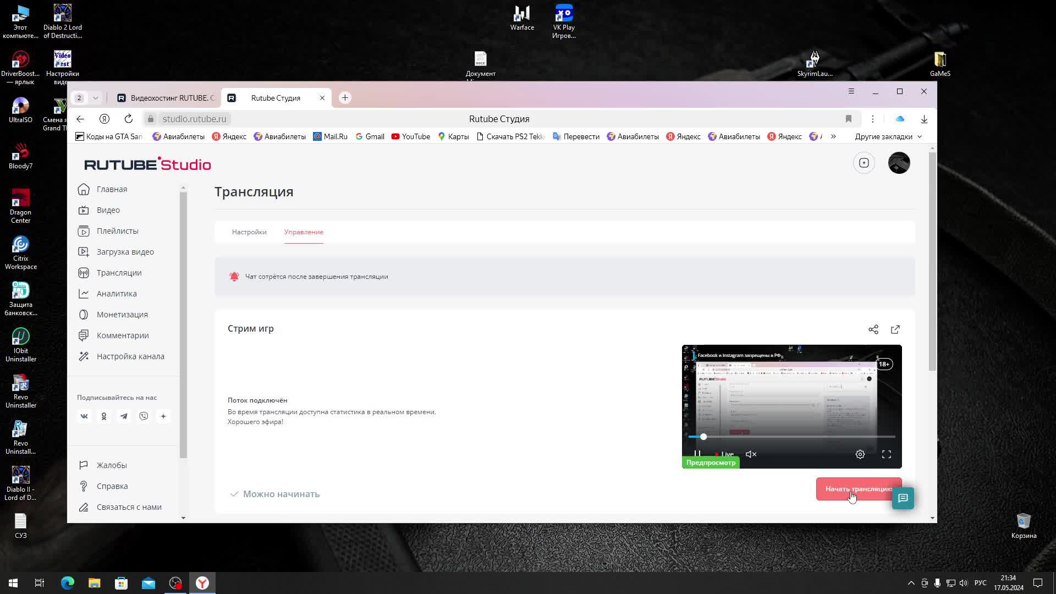
Task: Click the VK social icon
Action: pos(84,416)
